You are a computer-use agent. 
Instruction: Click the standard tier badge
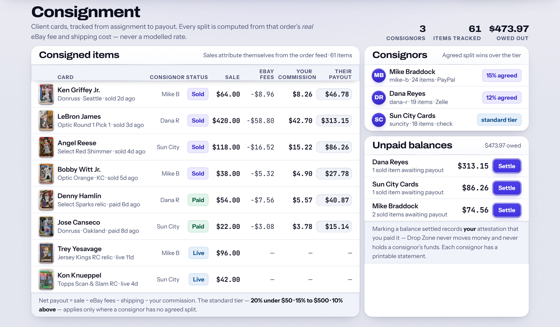point(499,120)
